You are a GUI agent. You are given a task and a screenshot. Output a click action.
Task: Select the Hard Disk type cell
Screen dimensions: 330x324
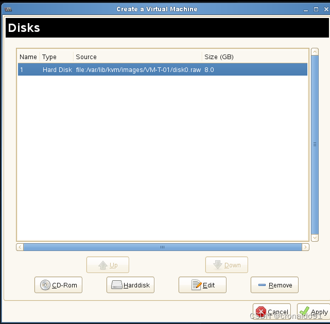point(57,69)
